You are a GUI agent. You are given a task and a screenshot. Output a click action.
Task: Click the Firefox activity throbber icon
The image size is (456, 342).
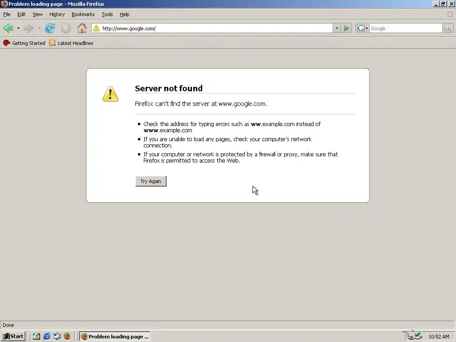[x=450, y=14]
